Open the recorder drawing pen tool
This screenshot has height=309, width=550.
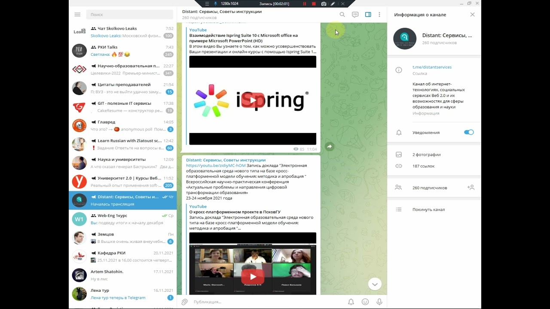click(333, 3)
